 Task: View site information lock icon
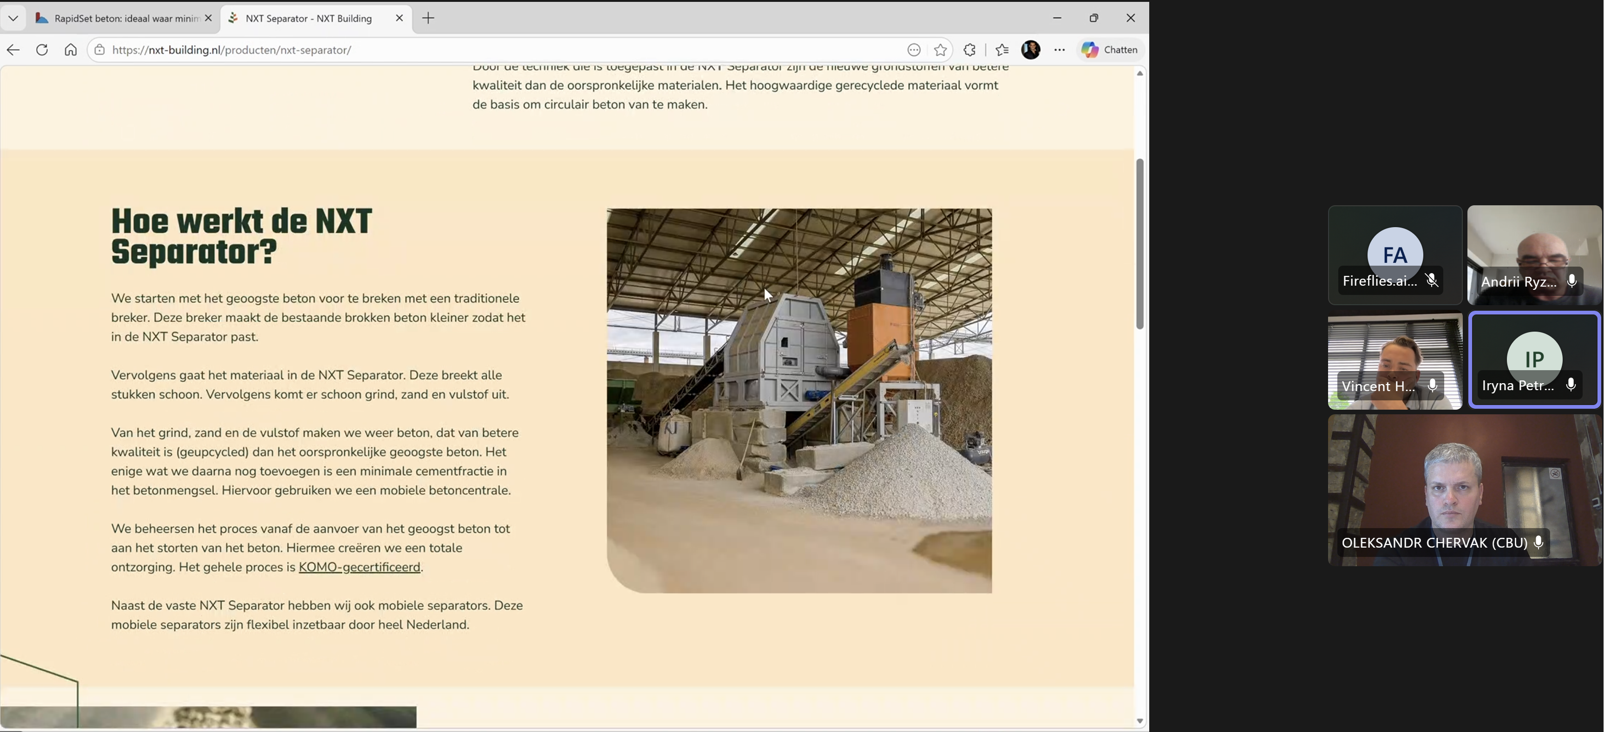pyautogui.click(x=99, y=50)
